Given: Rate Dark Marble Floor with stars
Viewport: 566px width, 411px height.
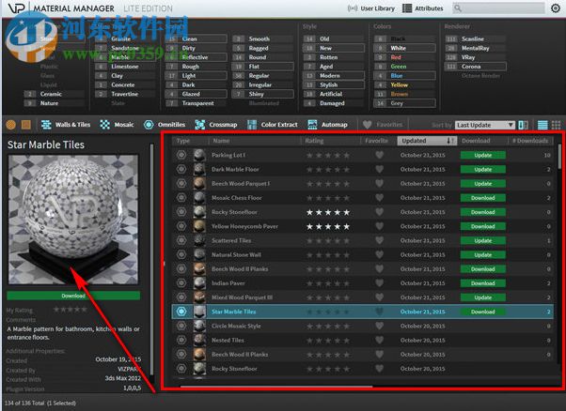Looking at the screenshot, I should click(328, 169).
